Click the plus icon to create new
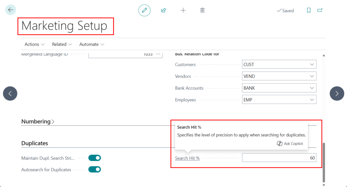This screenshot has height=187, width=347. pyautogui.click(x=183, y=11)
